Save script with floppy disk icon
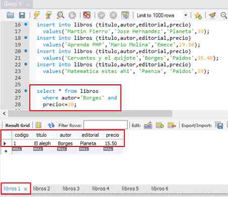Viewport: 228px width, 197px height. (22, 15)
